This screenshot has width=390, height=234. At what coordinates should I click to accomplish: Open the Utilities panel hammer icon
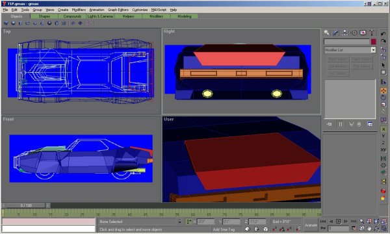(372, 32)
